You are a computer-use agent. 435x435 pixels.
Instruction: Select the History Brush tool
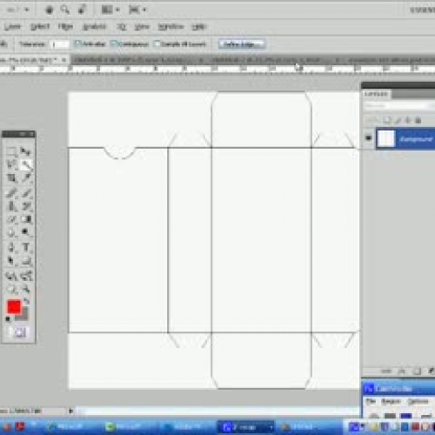pyautogui.click(x=26, y=206)
